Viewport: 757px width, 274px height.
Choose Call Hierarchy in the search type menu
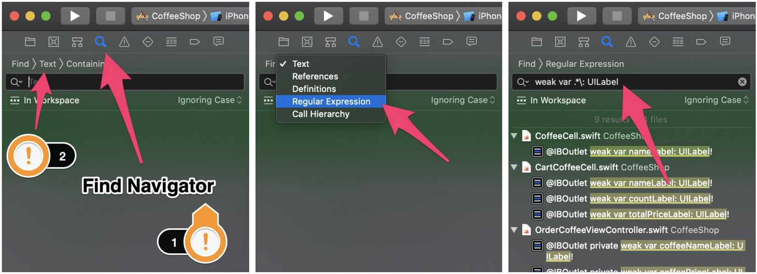click(331, 114)
